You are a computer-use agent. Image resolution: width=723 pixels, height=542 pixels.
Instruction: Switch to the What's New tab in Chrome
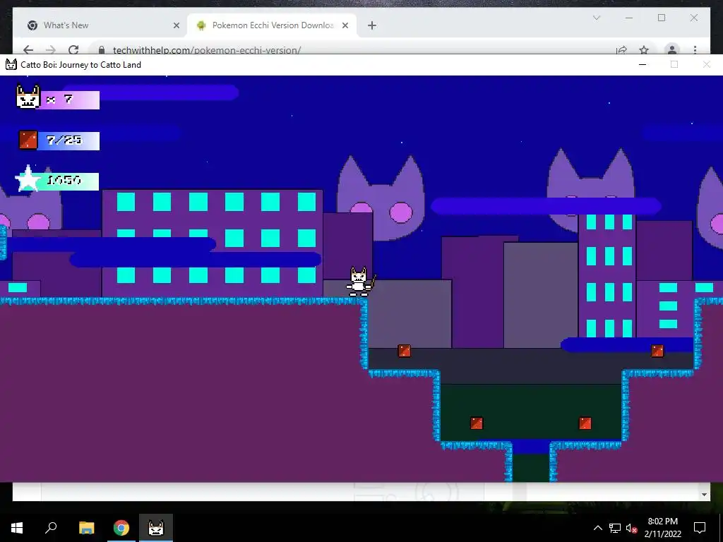coord(103,25)
